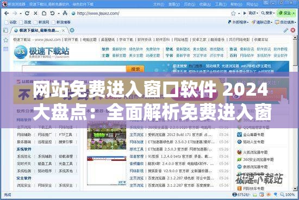Click the 电脑主题 nav link
The image size is (299, 200).
pyautogui.click(x=90, y=40)
